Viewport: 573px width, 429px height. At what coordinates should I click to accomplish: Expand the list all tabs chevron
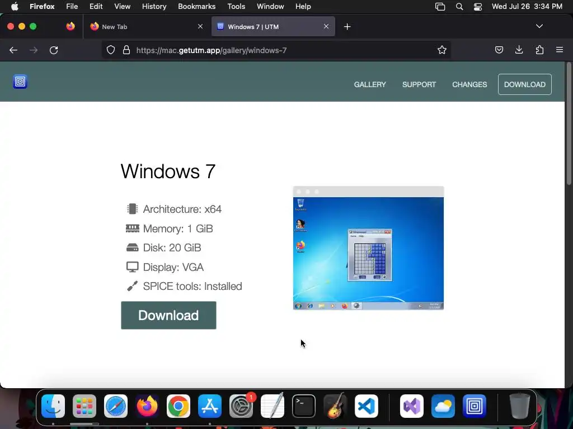(539, 26)
